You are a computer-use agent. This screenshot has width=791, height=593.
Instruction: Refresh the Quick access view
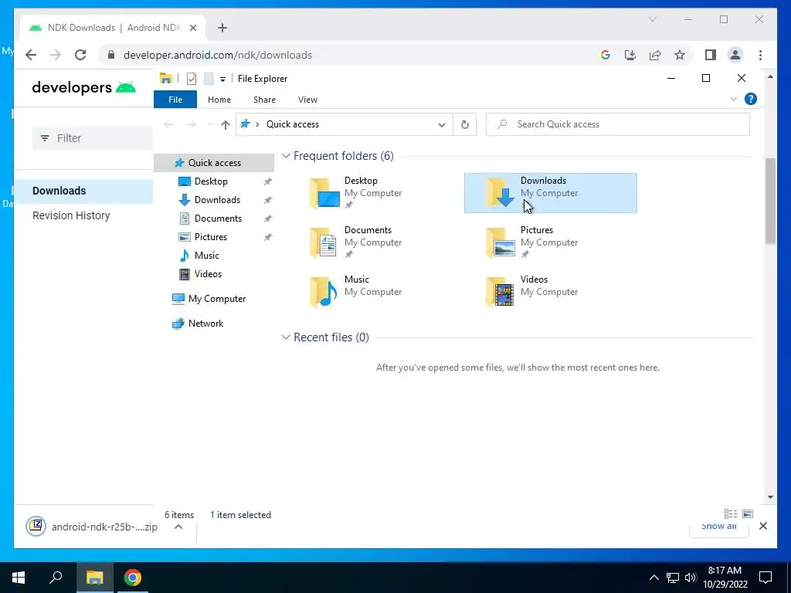(464, 124)
